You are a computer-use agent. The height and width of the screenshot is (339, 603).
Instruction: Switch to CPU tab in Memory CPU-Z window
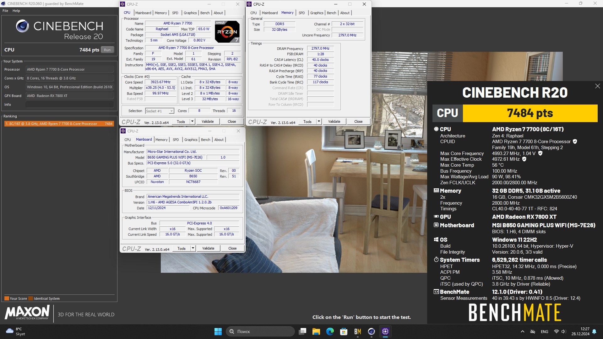click(253, 13)
